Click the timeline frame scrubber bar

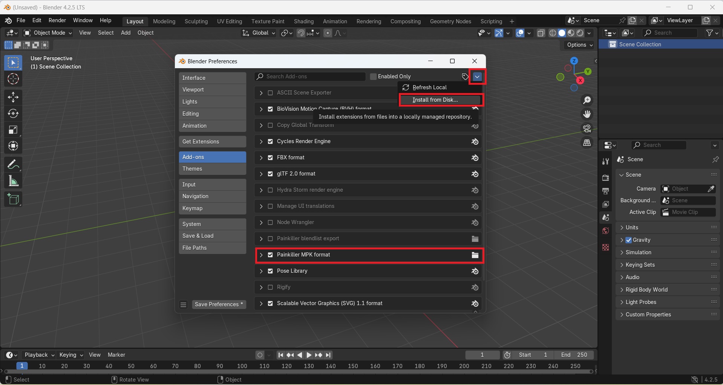tap(298, 366)
